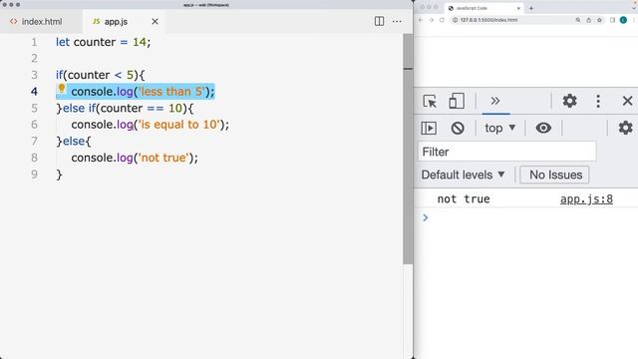Image resolution: width=638 pixels, height=359 pixels.
Task: Close the app.js editor tab
Action: pyautogui.click(x=155, y=22)
